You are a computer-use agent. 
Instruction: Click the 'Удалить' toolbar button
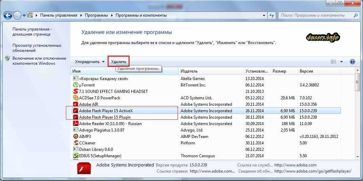(x=118, y=62)
